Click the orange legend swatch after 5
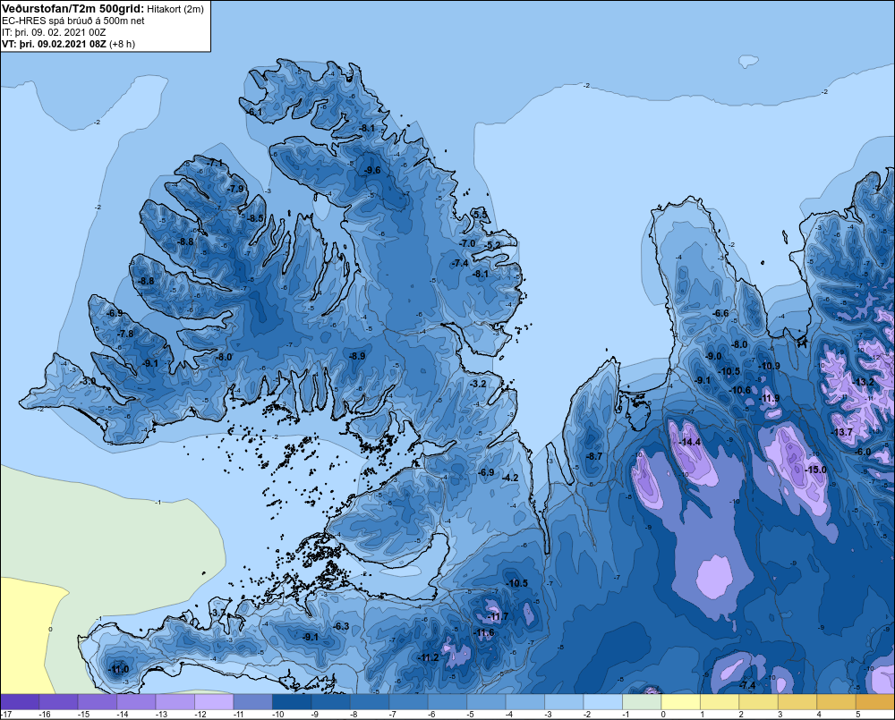The image size is (895, 720). 875,702
